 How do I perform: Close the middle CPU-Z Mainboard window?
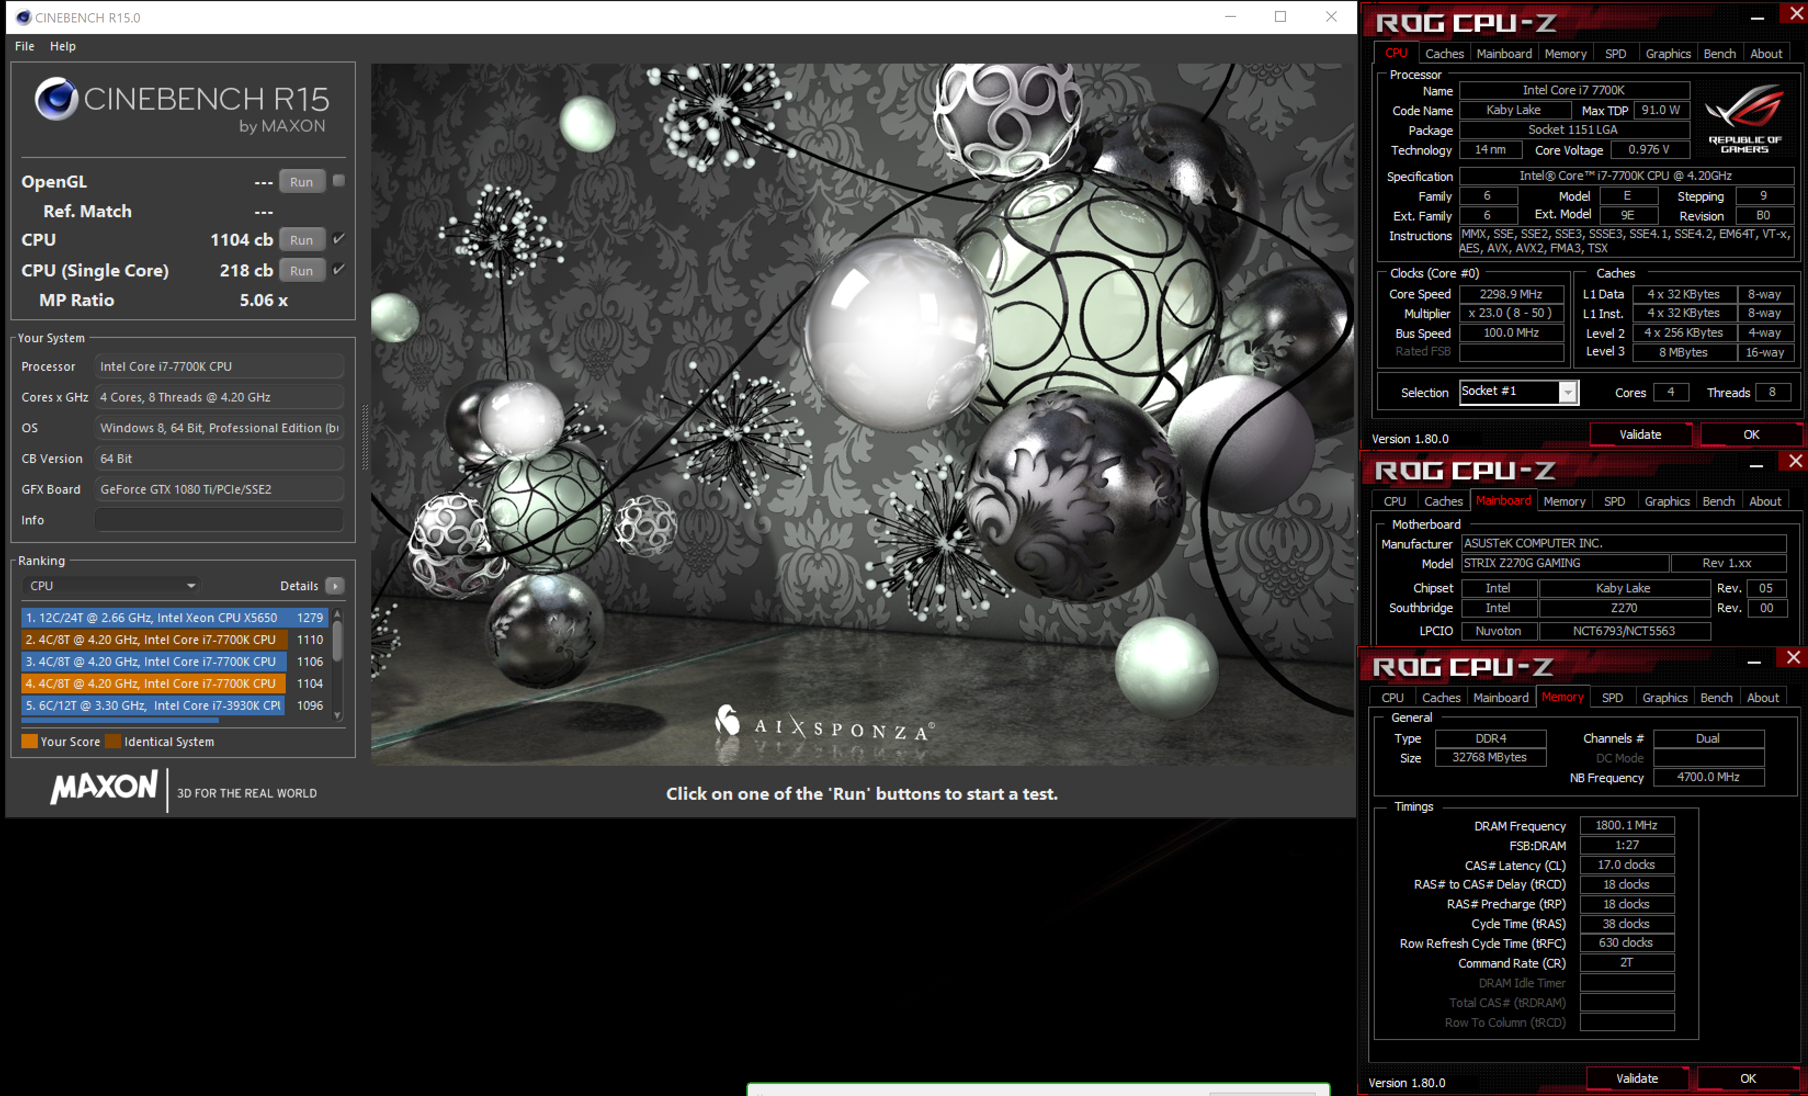1795,461
